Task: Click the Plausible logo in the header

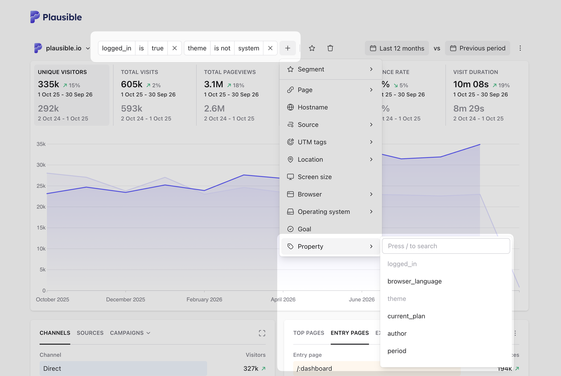Action: tap(56, 17)
